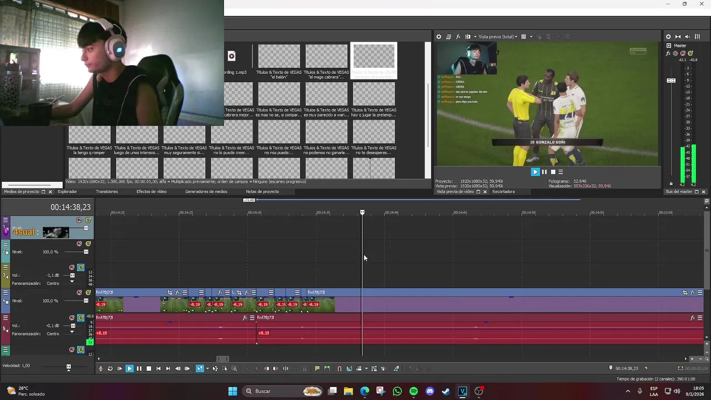Switch to Transiciones tab
The height and width of the screenshot is (400, 711).
point(107,192)
